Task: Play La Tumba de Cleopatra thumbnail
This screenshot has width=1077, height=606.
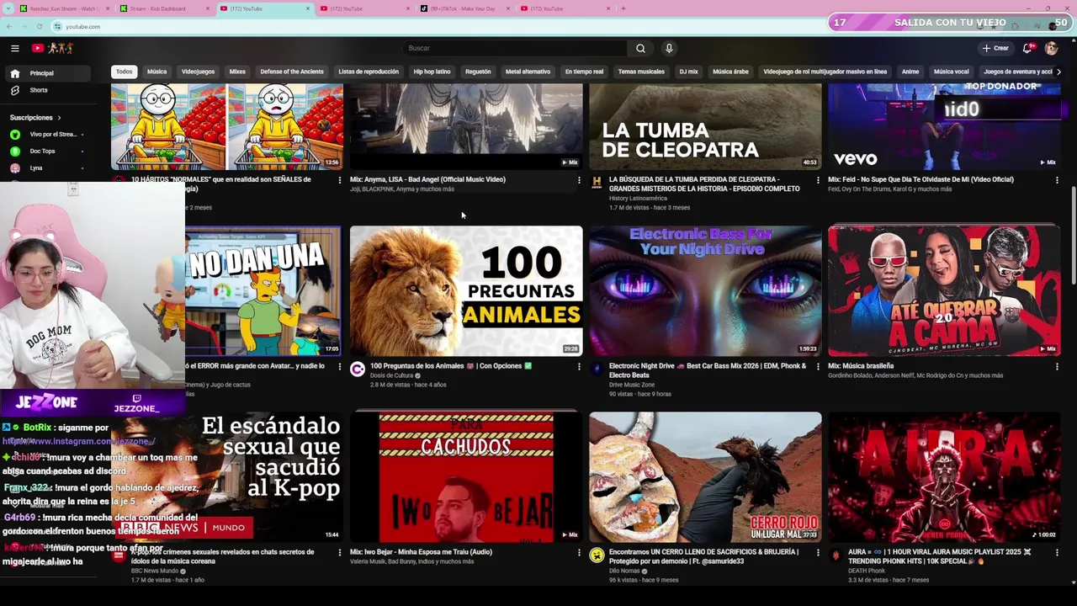Action: point(705,126)
